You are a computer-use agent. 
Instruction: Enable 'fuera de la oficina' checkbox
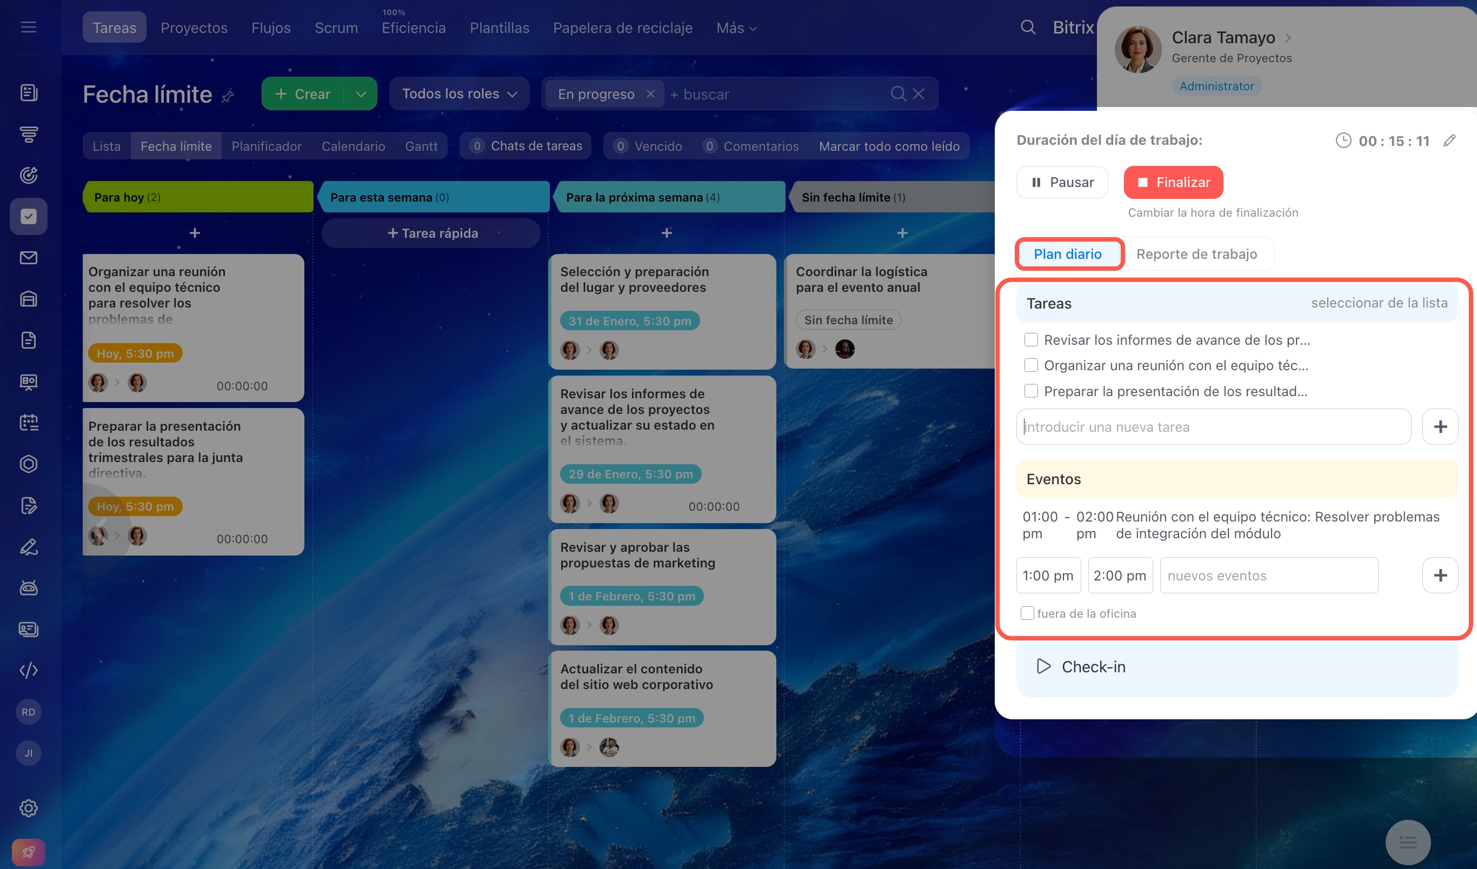[x=1027, y=613]
